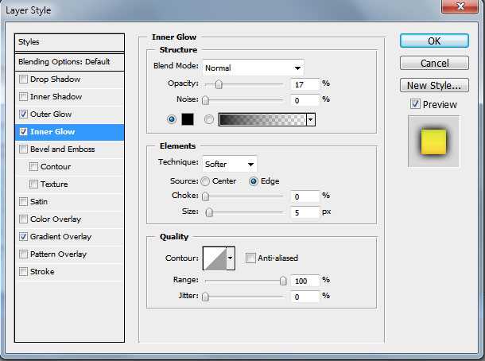Click the Jitter slider handle
This screenshot has width=485, height=361.
click(x=205, y=297)
